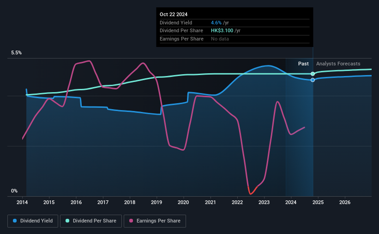Click the blue Dividend Yield legend dot
379x234 pixels.
[15, 221]
